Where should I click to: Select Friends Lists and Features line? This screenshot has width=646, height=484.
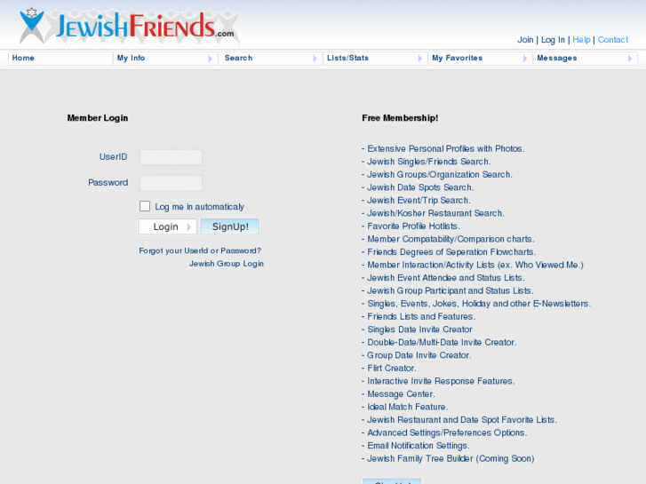[419, 316]
